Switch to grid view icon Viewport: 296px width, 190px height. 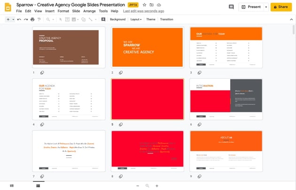pos(38,186)
